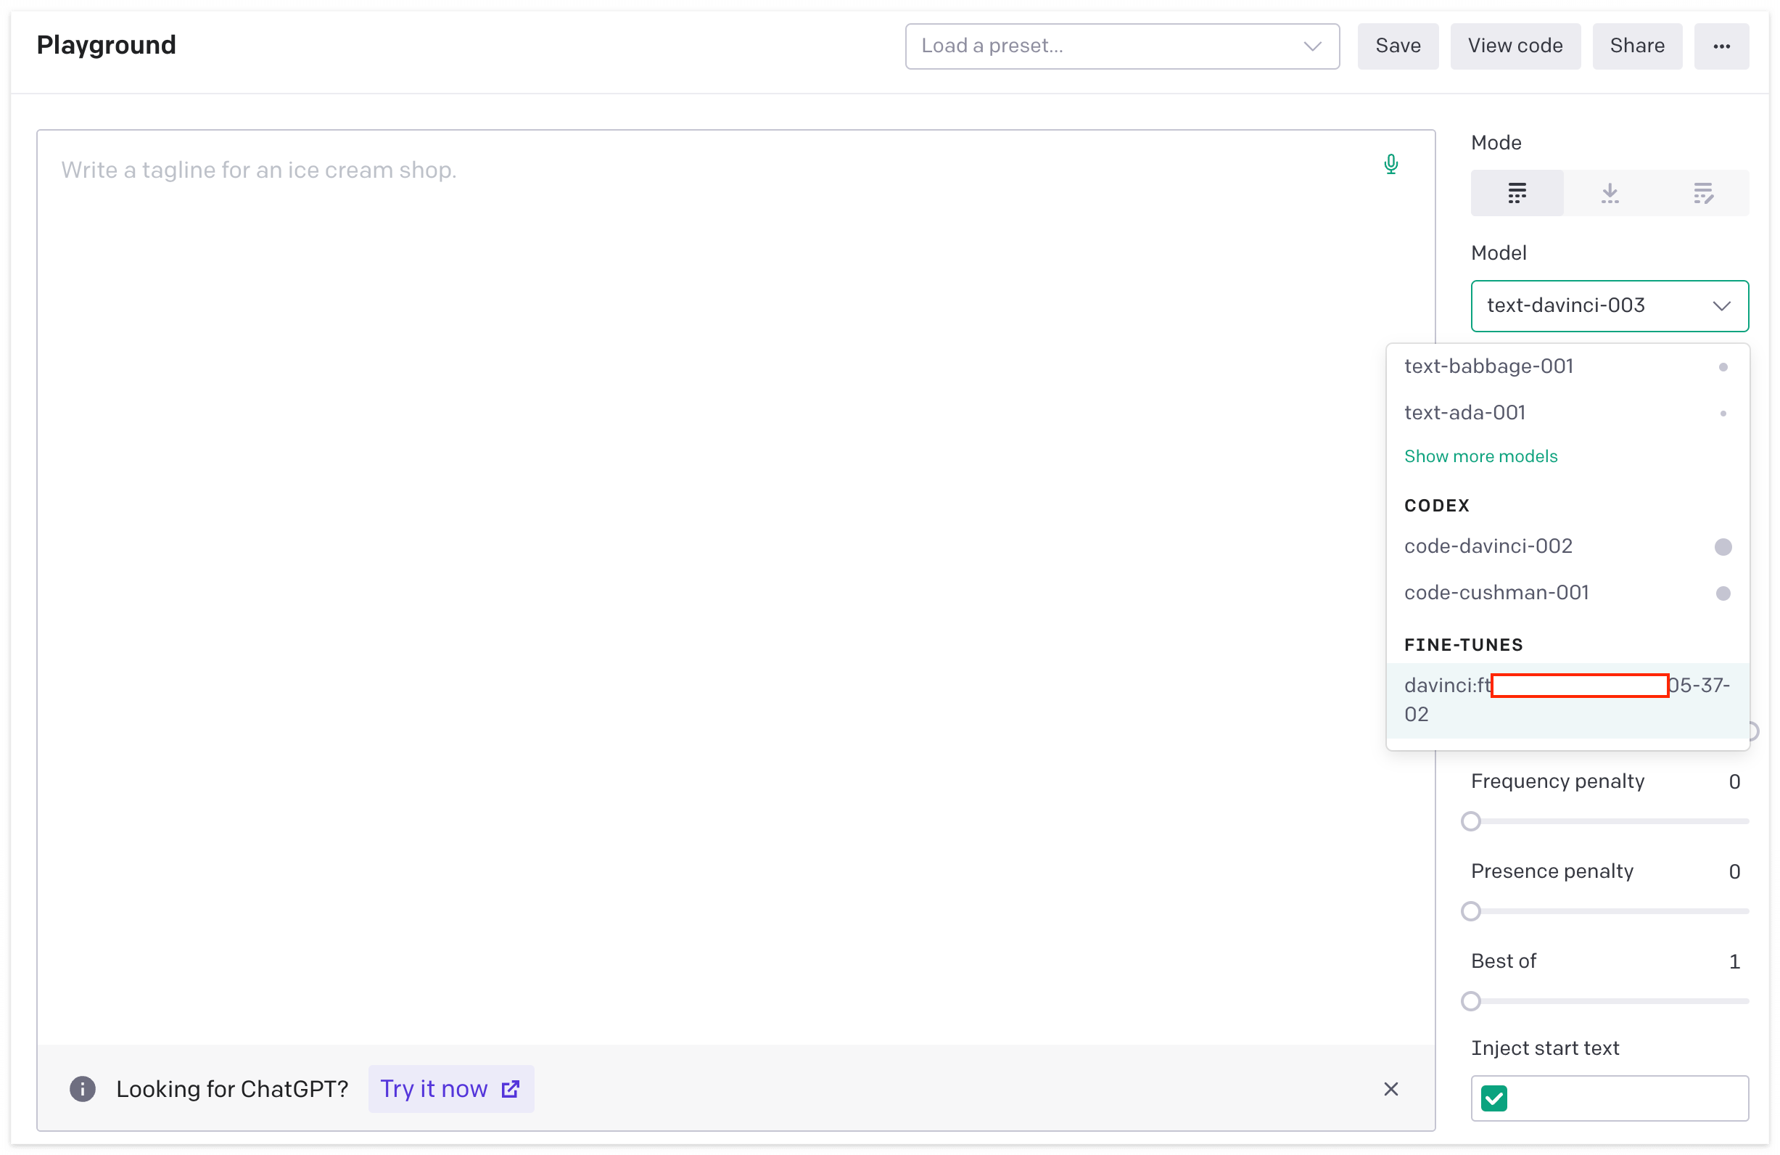Image resolution: width=1780 pixels, height=1155 pixels.
Task: Dismiss the ChatGPT banner with X
Action: [1390, 1088]
